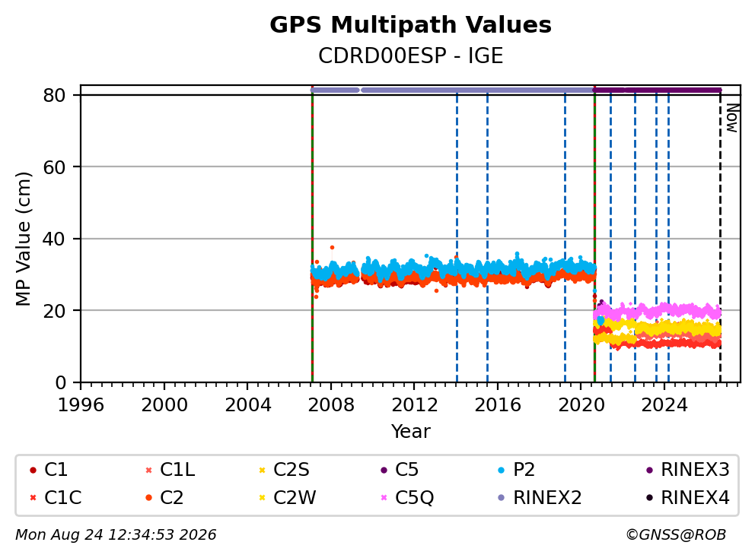Click the C1 legend marker dot
The width and height of the screenshot is (755, 558).
(33, 470)
